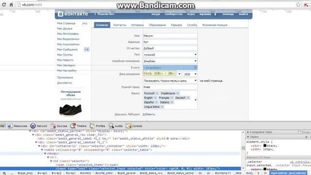Screen dimensions: 311x175
Task: Click Добавить next to Дедушки, бабушки
Action: click(x=149, y=114)
